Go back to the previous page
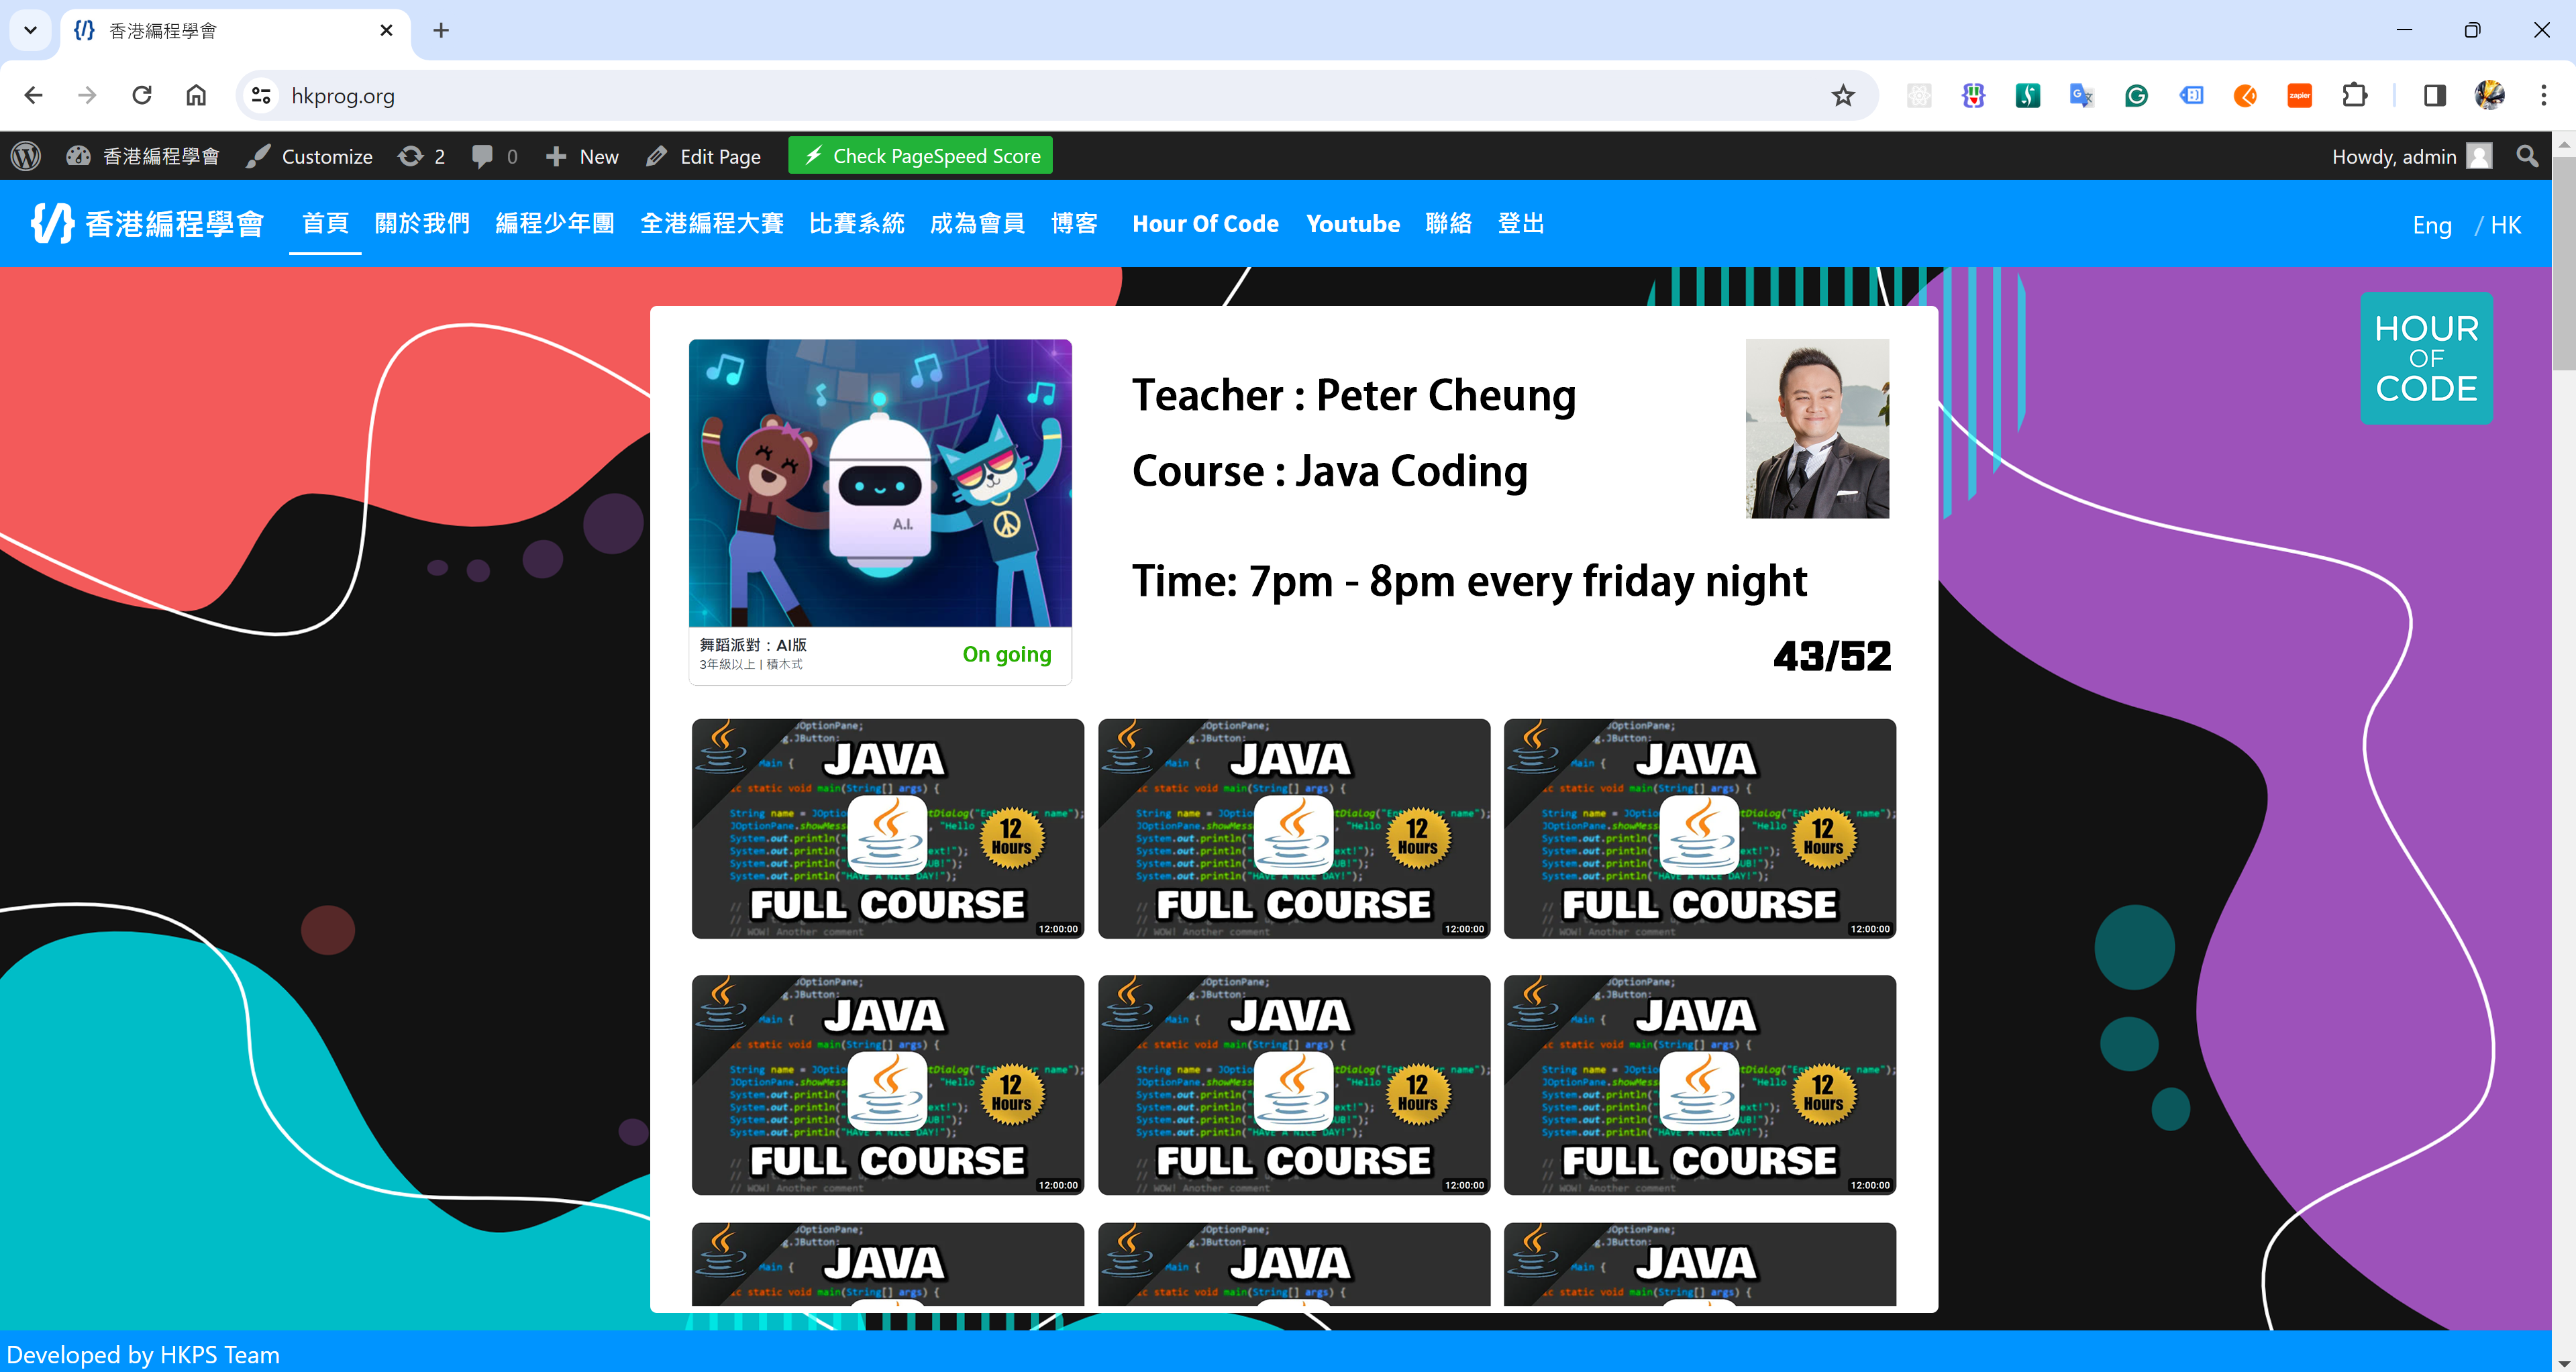Viewport: 2576px width, 1372px height. pos(33,95)
